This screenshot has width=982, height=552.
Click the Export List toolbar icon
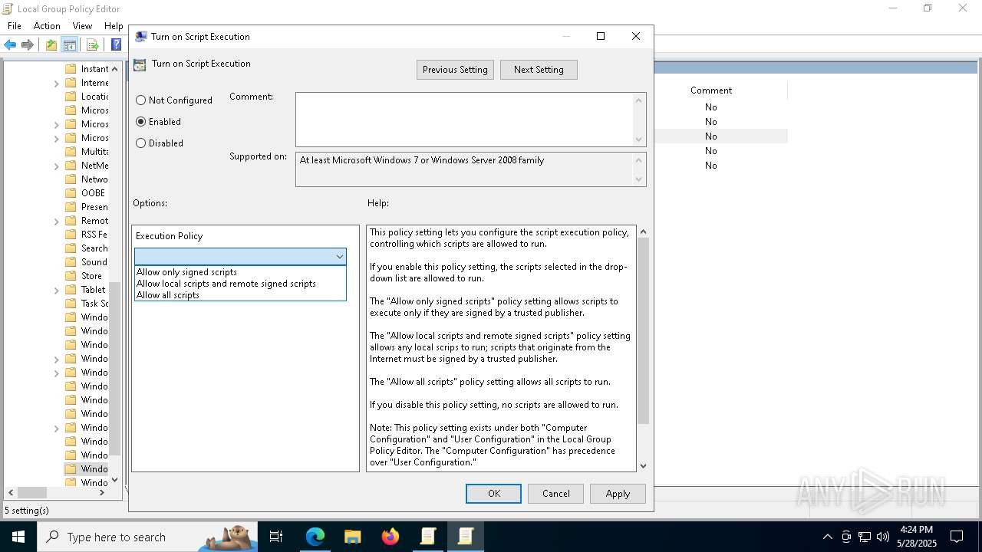[x=92, y=44]
